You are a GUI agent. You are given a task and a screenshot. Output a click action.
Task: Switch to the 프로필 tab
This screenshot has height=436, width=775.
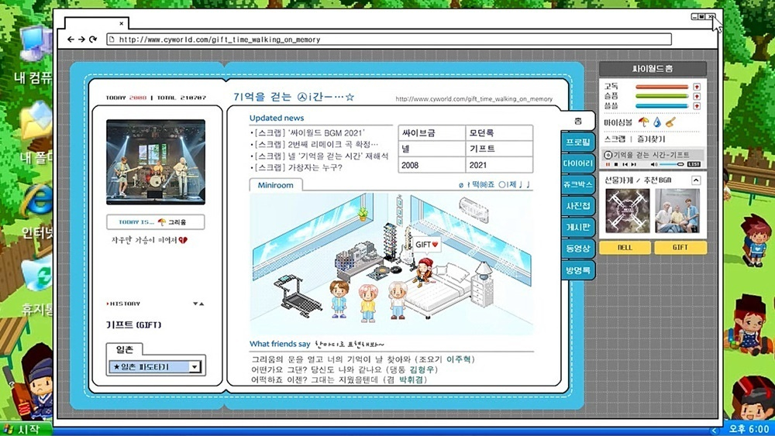(578, 142)
